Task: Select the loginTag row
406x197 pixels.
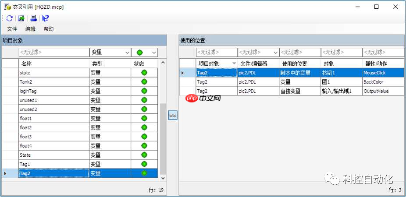Action: [x=80, y=91]
